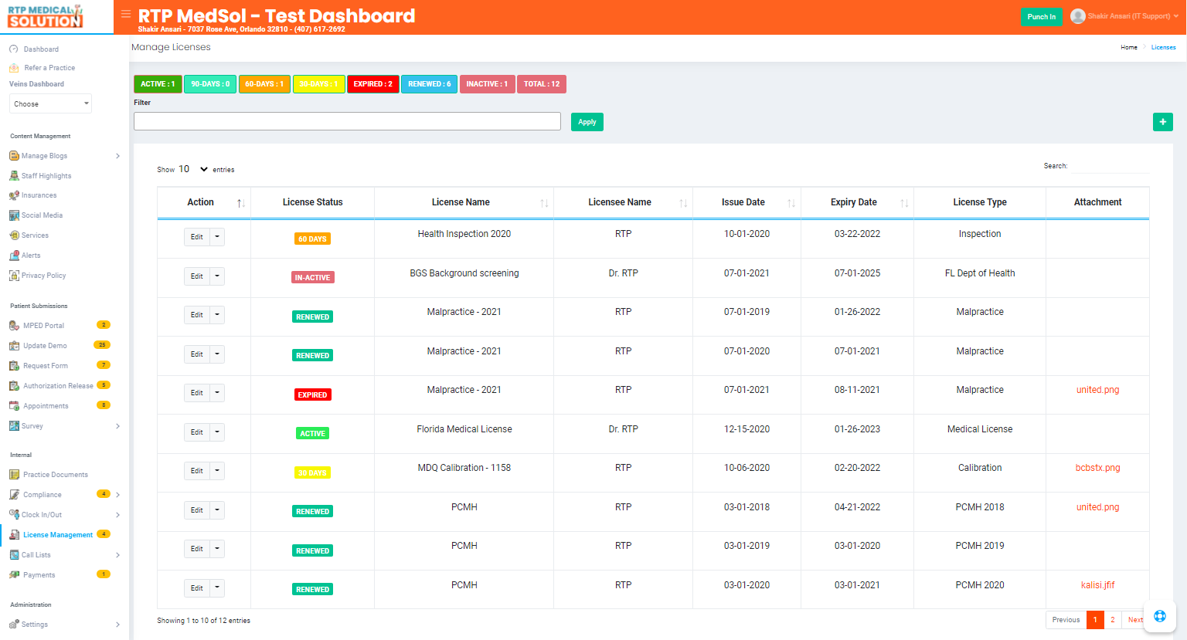Viewport: 1187px width, 640px height.
Task: Open the Insurances sidebar icon
Action: pos(14,195)
